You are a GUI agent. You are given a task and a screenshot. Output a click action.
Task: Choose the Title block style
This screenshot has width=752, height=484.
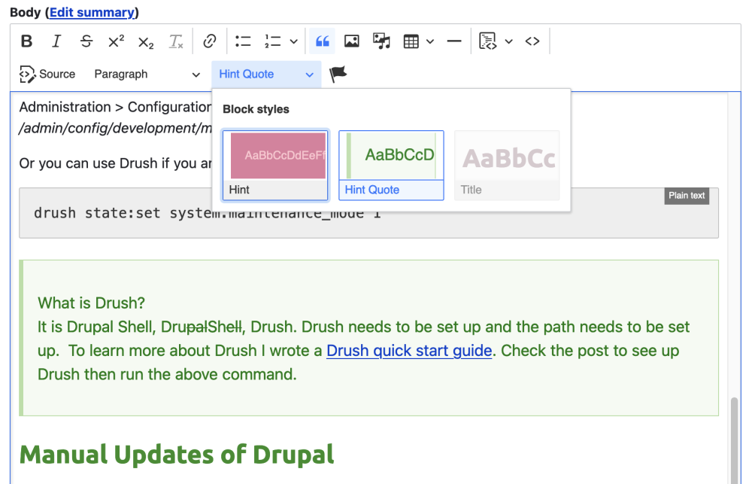click(x=507, y=165)
